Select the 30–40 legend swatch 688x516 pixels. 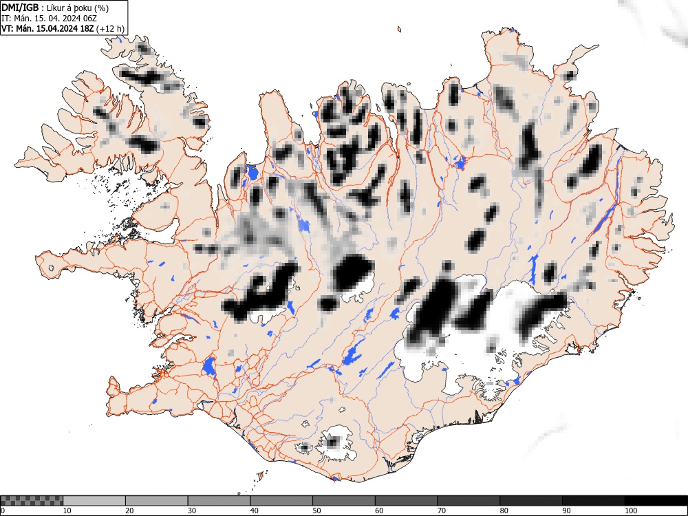(219, 501)
